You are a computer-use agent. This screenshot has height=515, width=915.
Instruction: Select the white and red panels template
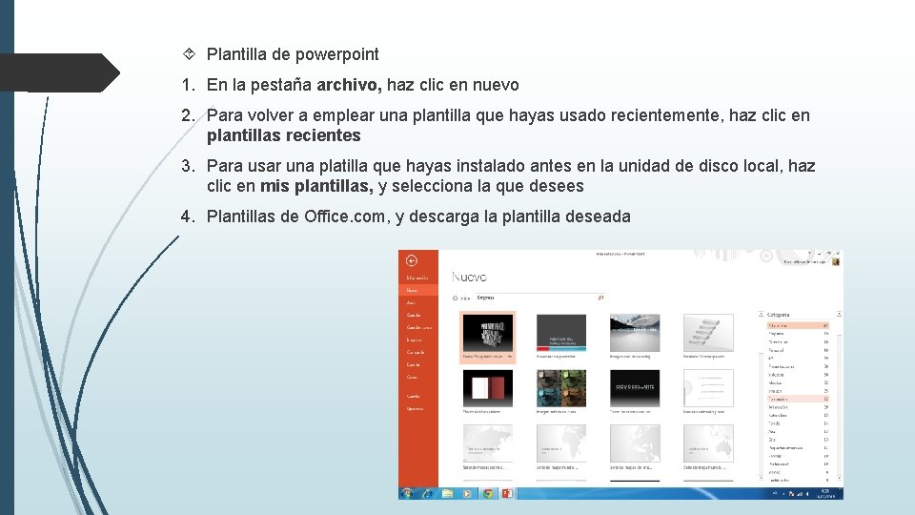point(488,388)
